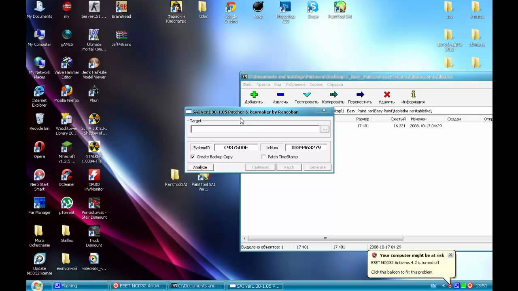518x291 pixels.
Task: Switch to the C:\Documents and taskbar button
Action: click(x=197, y=286)
